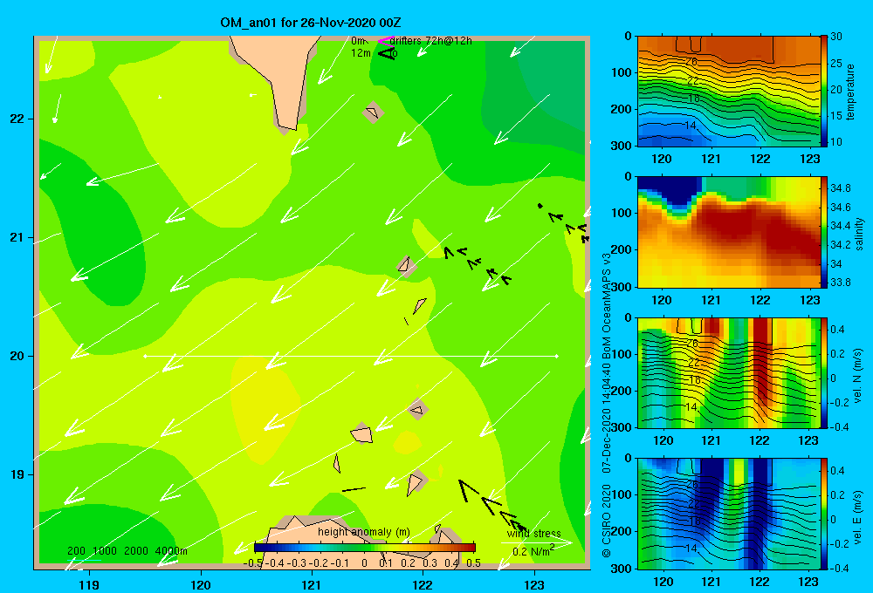Click latitude label 20 on the map axis
This screenshot has height=593, width=873.
point(17,356)
